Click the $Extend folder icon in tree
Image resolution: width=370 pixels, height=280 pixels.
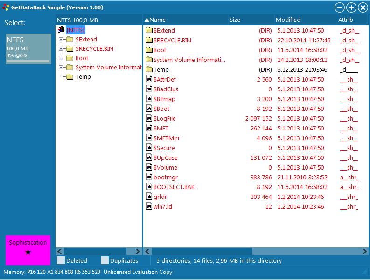pyautogui.click(x=70, y=39)
